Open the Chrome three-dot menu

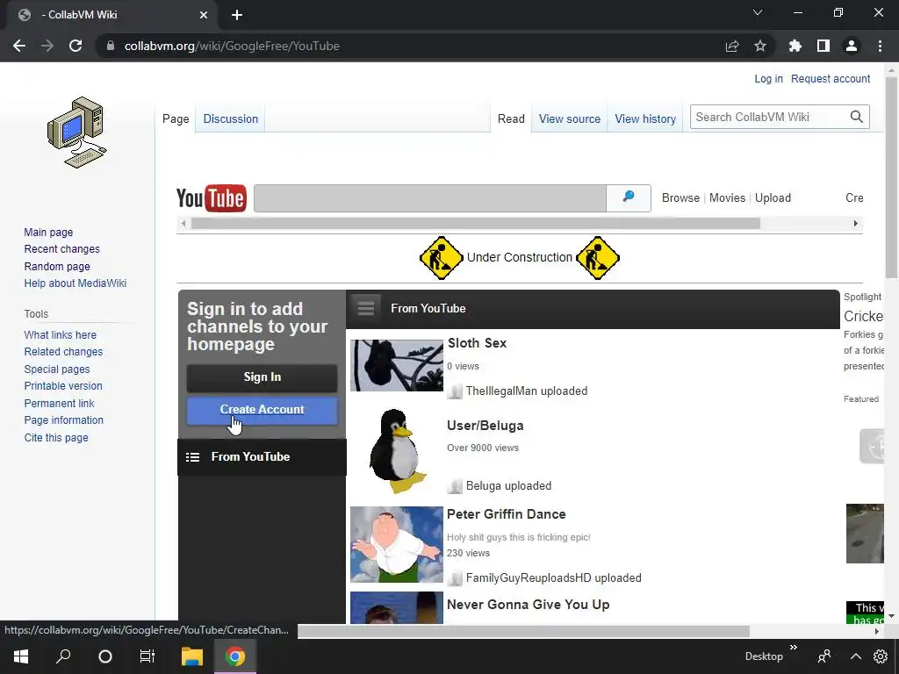(x=880, y=46)
